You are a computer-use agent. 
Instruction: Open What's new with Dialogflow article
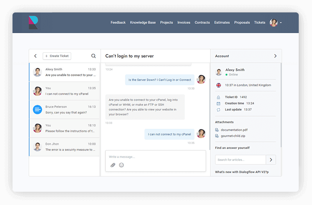(x=242, y=172)
